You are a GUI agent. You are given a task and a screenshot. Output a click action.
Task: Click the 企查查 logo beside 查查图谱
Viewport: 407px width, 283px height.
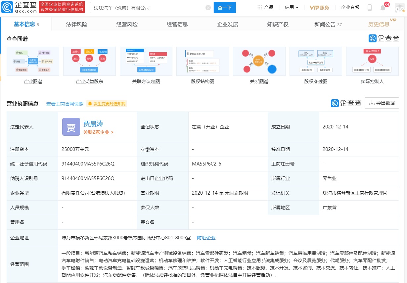[384, 38]
